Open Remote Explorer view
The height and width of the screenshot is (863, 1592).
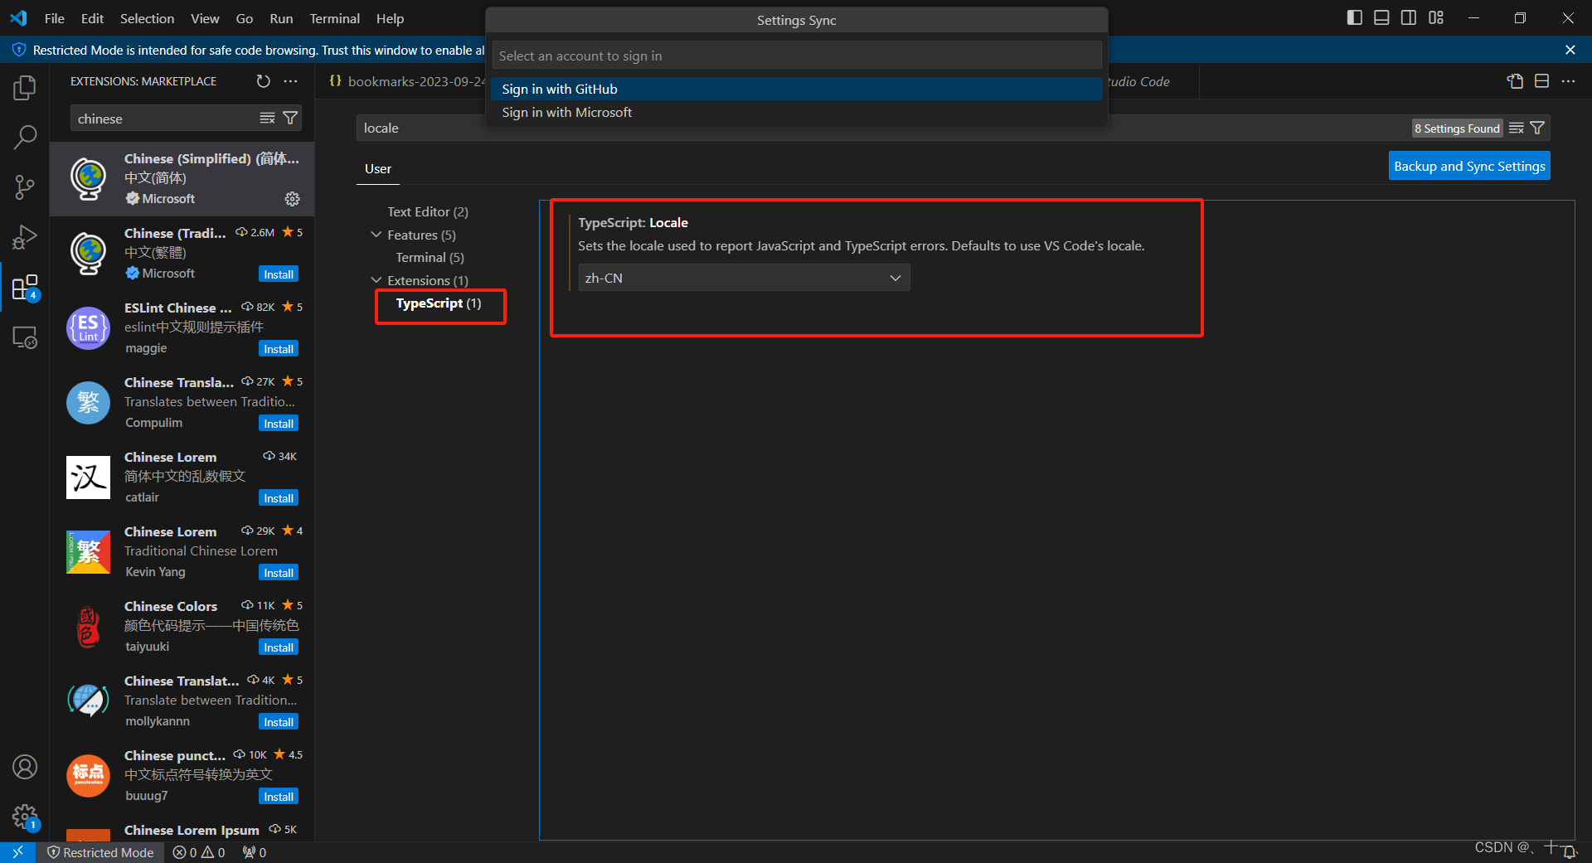click(x=25, y=337)
